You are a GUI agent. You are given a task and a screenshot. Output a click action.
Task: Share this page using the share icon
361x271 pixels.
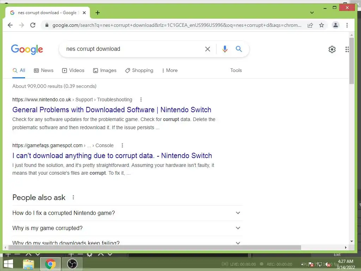coord(310,25)
